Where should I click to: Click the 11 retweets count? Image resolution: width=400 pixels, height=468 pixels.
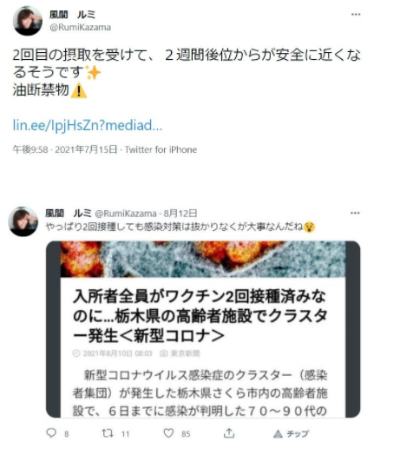(x=125, y=434)
